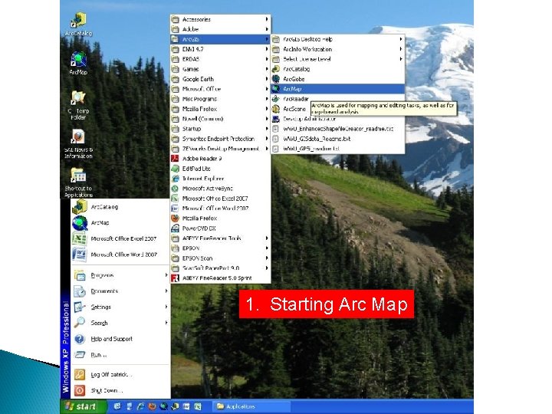The width and height of the screenshot is (552, 414).
Task: Click Applications taskbar button
Action: [x=251, y=406]
